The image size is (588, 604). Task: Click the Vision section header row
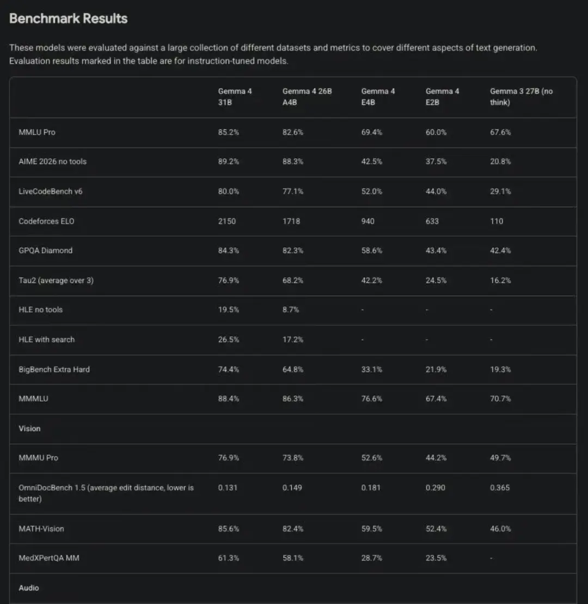(29, 429)
